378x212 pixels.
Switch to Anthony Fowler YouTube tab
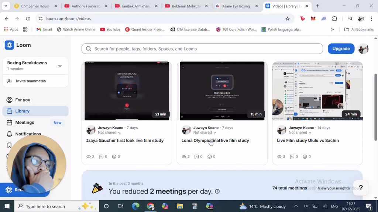(x=86, y=6)
